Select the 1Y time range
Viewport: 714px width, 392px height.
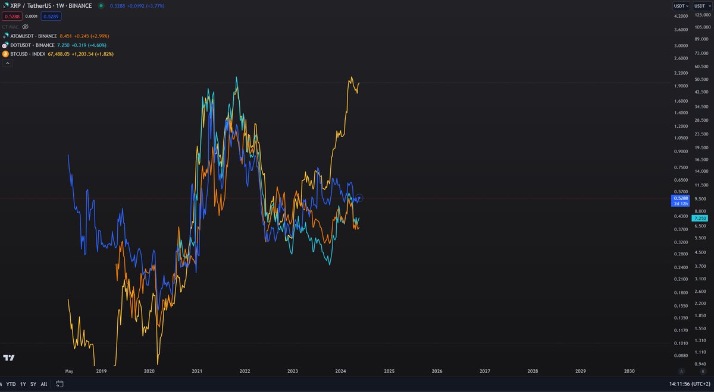pyautogui.click(x=23, y=384)
